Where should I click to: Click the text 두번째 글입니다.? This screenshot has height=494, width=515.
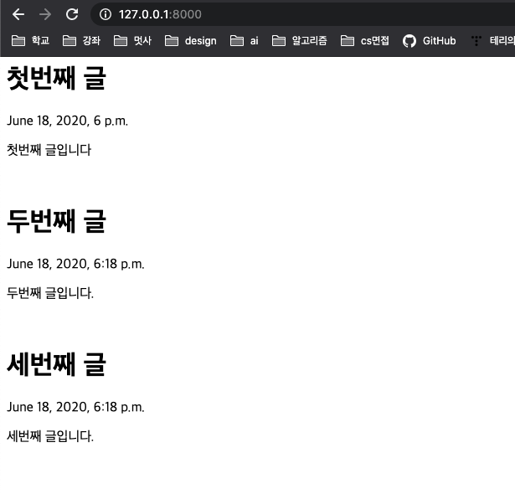50,293
